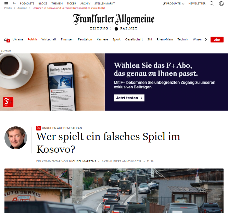Go to the home icon with notification badge
Screen dimensions: 228x213
(7, 40)
